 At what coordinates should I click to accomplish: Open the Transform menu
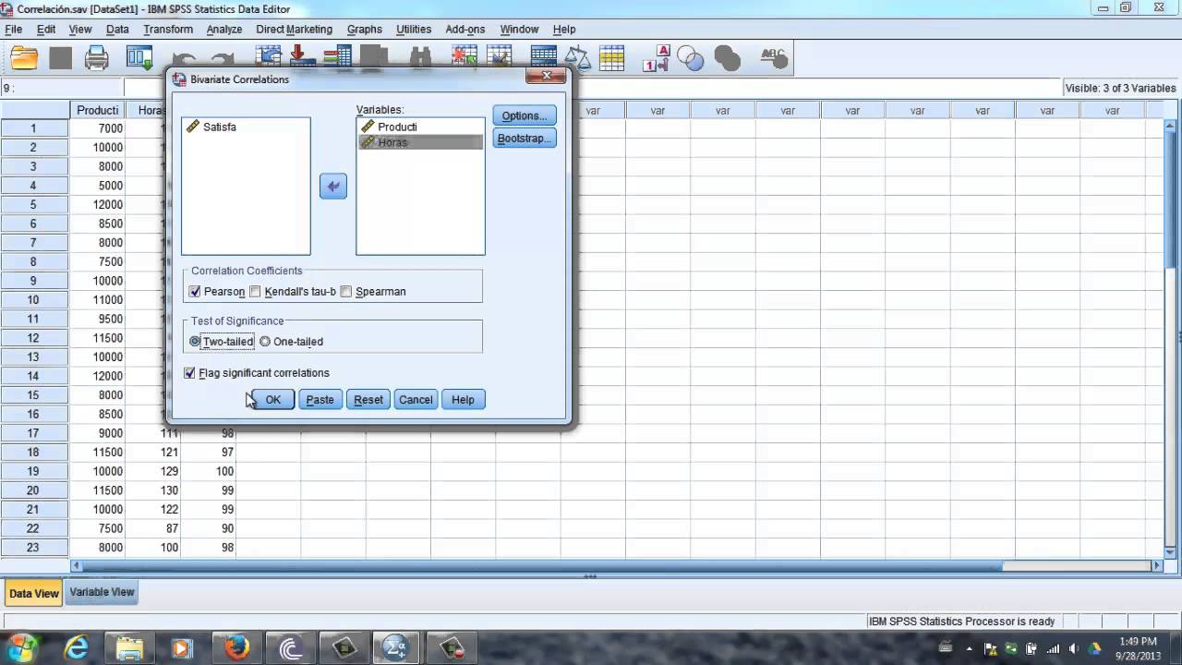[167, 30]
